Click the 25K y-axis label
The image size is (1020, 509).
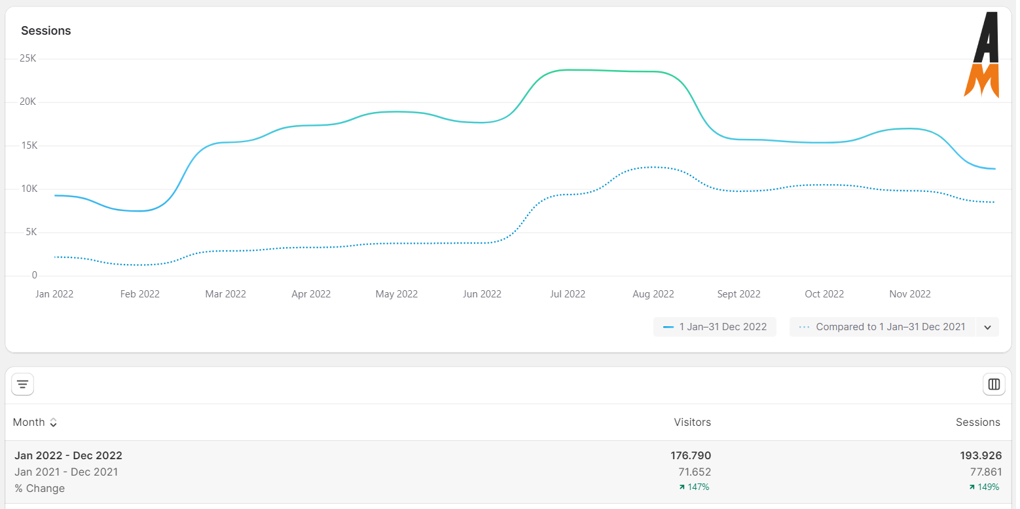click(28, 58)
